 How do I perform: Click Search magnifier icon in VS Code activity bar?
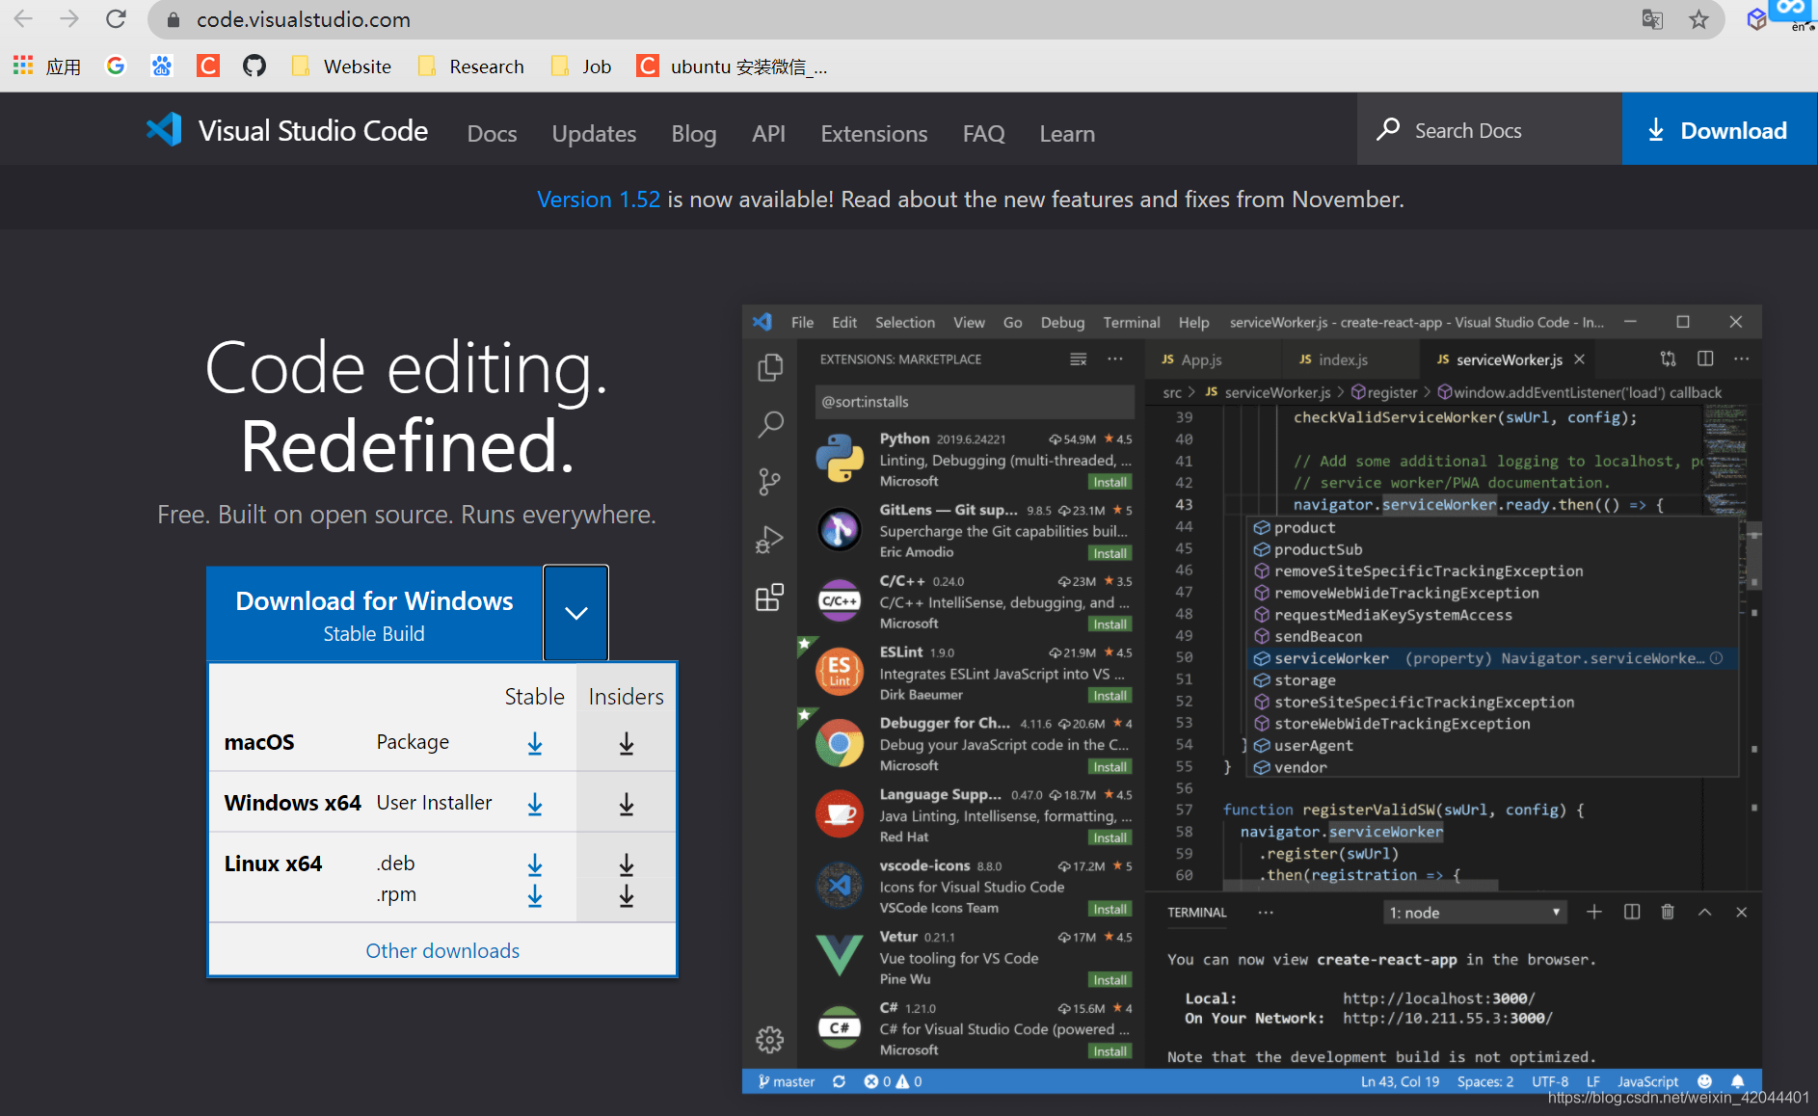coord(770,424)
